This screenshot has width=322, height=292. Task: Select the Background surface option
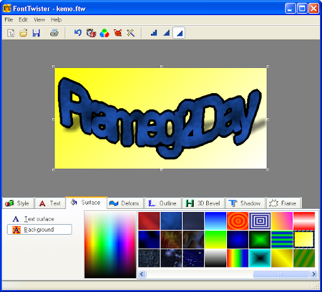[40, 230]
